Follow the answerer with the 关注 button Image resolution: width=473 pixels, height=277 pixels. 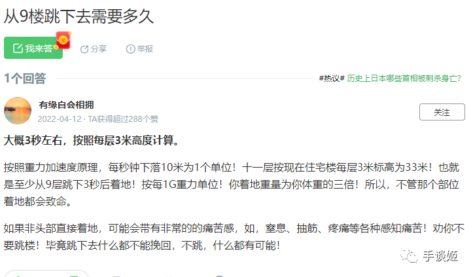[x=442, y=112]
